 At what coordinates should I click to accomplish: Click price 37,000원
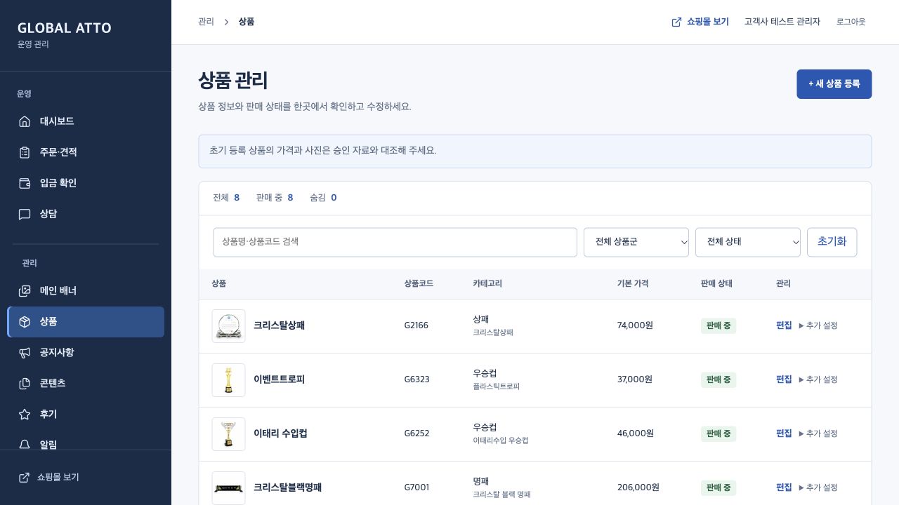pyautogui.click(x=635, y=379)
